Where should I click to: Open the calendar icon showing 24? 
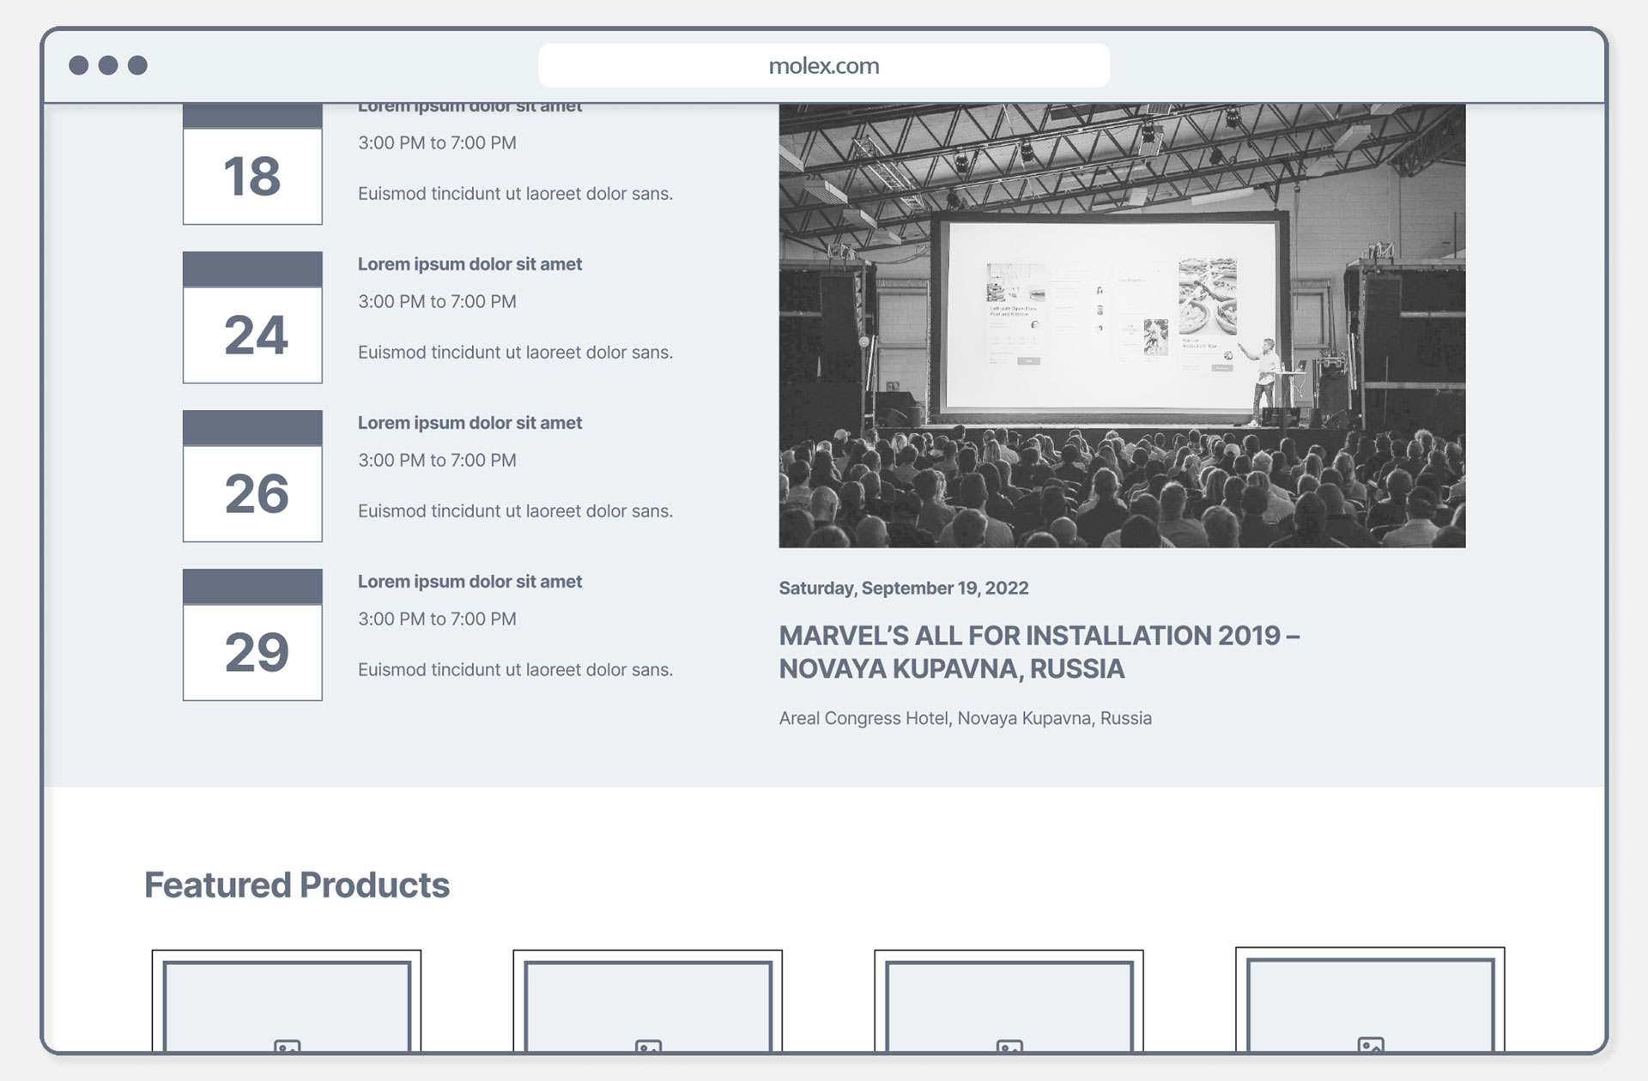tap(252, 317)
